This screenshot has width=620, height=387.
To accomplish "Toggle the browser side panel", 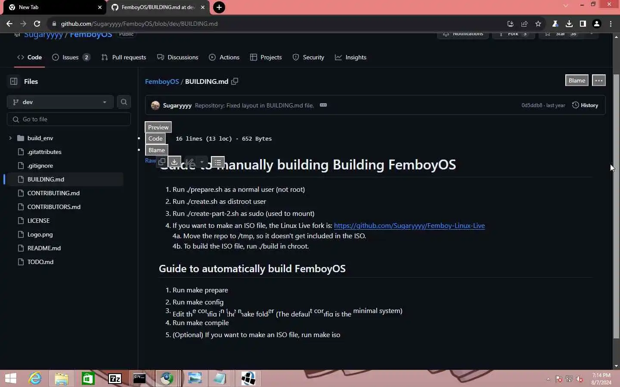I will point(583,24).
